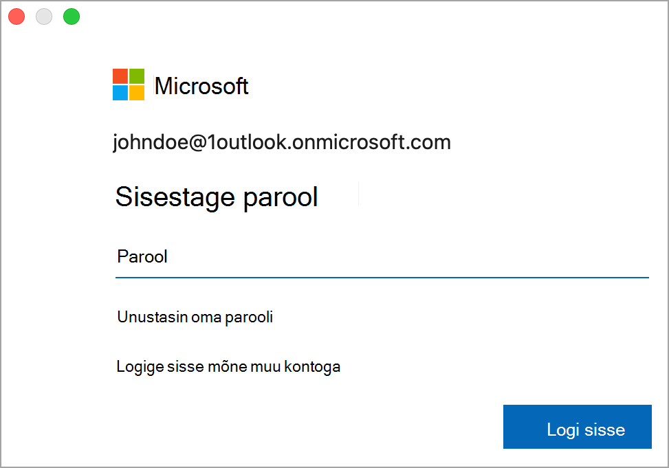Screen dimensions: 669x468
Task: Click the Microsoft four-square logo
Action: click(129, 85)
